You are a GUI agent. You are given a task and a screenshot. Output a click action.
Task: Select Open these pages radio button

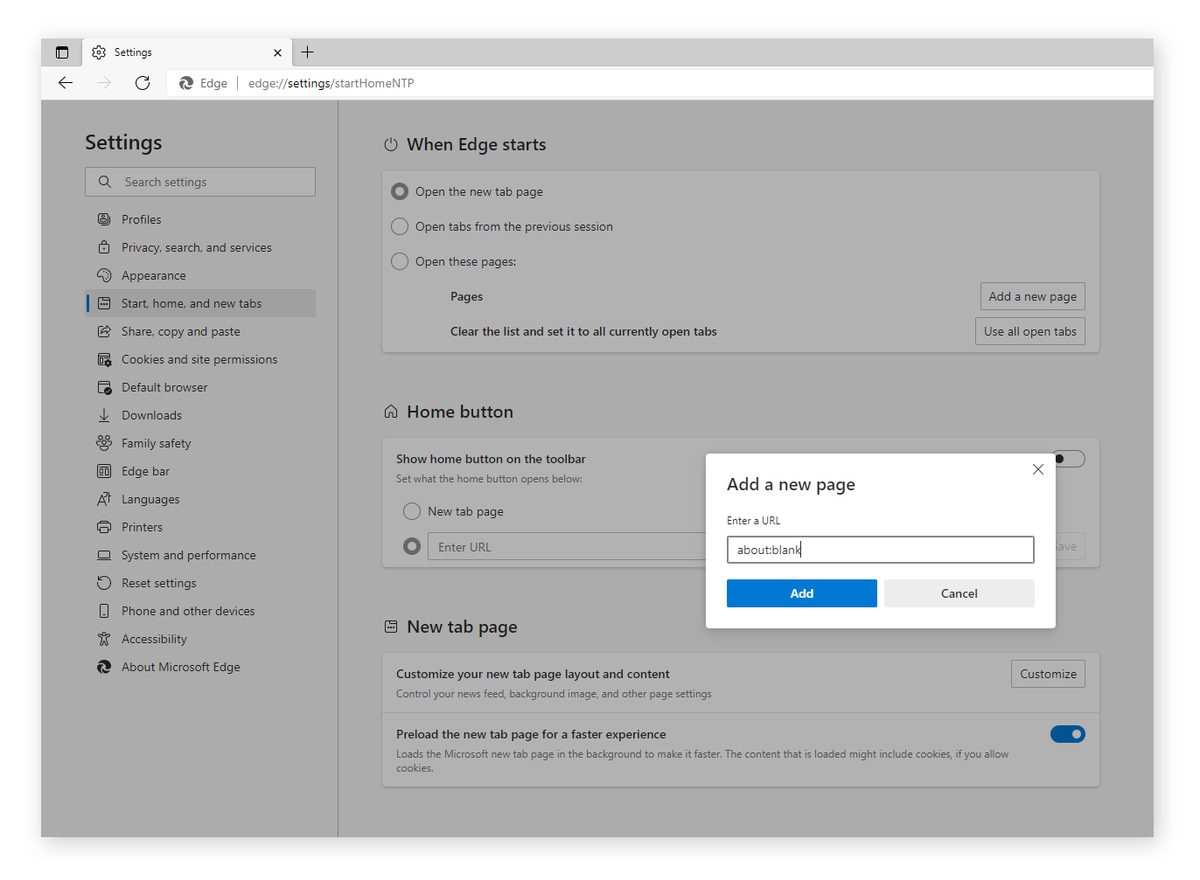point(400,261)
